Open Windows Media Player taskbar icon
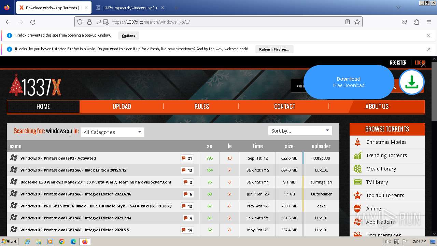Screen dimensions: 437x246 (x=50, y=242)
